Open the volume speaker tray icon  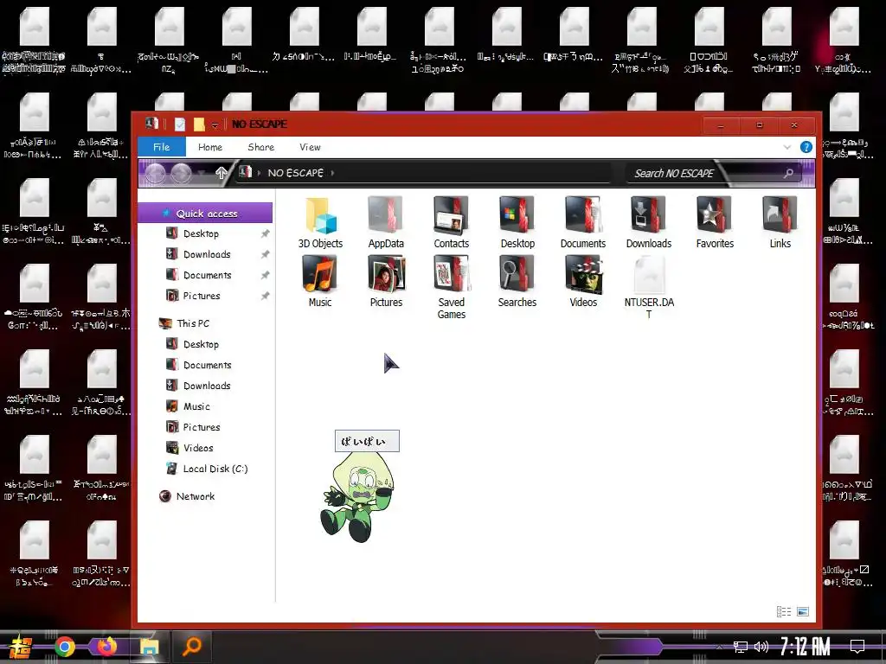point(761,647)
